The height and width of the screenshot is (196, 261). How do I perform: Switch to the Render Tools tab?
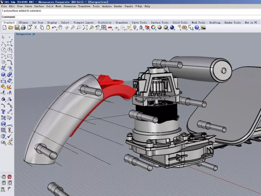click(x=233, y=23)
